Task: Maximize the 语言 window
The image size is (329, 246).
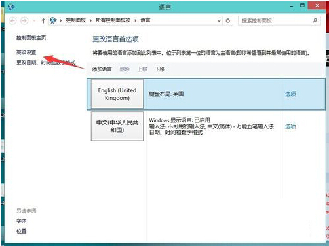Action: [x=302, y=6]
